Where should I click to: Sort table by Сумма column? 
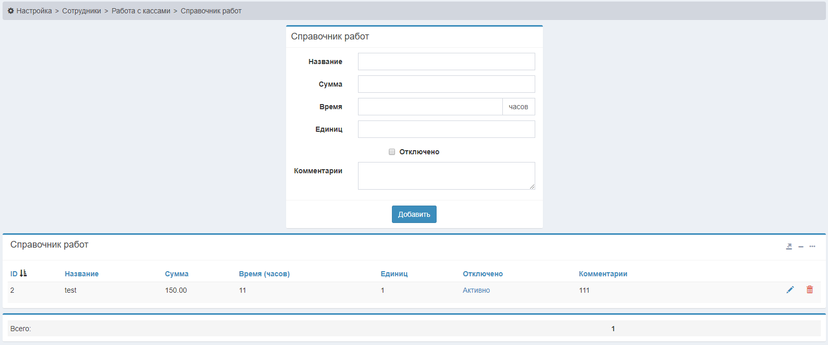point(177,274)
